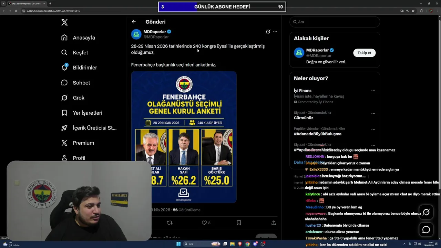The width and height of the screenshot is (441, 248).
Task: Click the floating chat bubble button
Action: pos(426,229)
